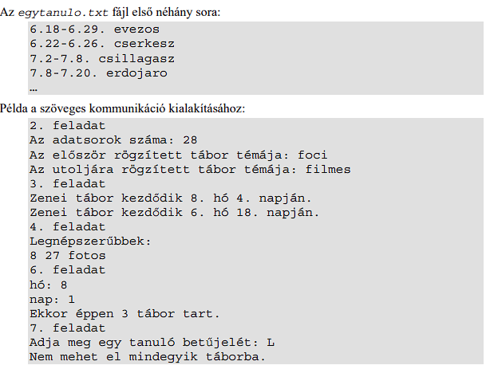Click the ellipsis below the file lines
Image resolution: width=490 pixels, height=373 pixels.
[x=34, y=89]
